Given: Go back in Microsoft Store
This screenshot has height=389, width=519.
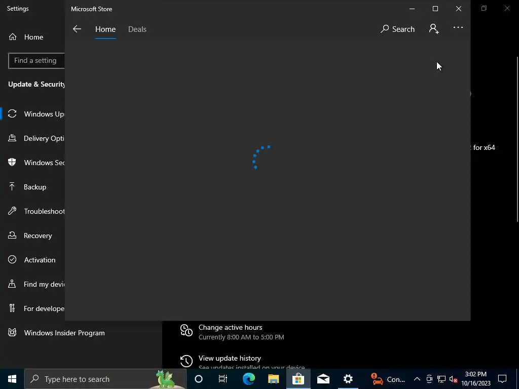Looking at the screenshot, I should pos(77,29).
